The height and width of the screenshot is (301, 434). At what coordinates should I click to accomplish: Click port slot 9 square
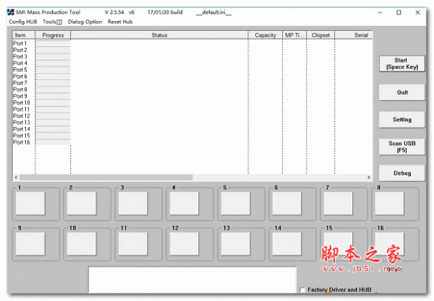tap(30, 244)
